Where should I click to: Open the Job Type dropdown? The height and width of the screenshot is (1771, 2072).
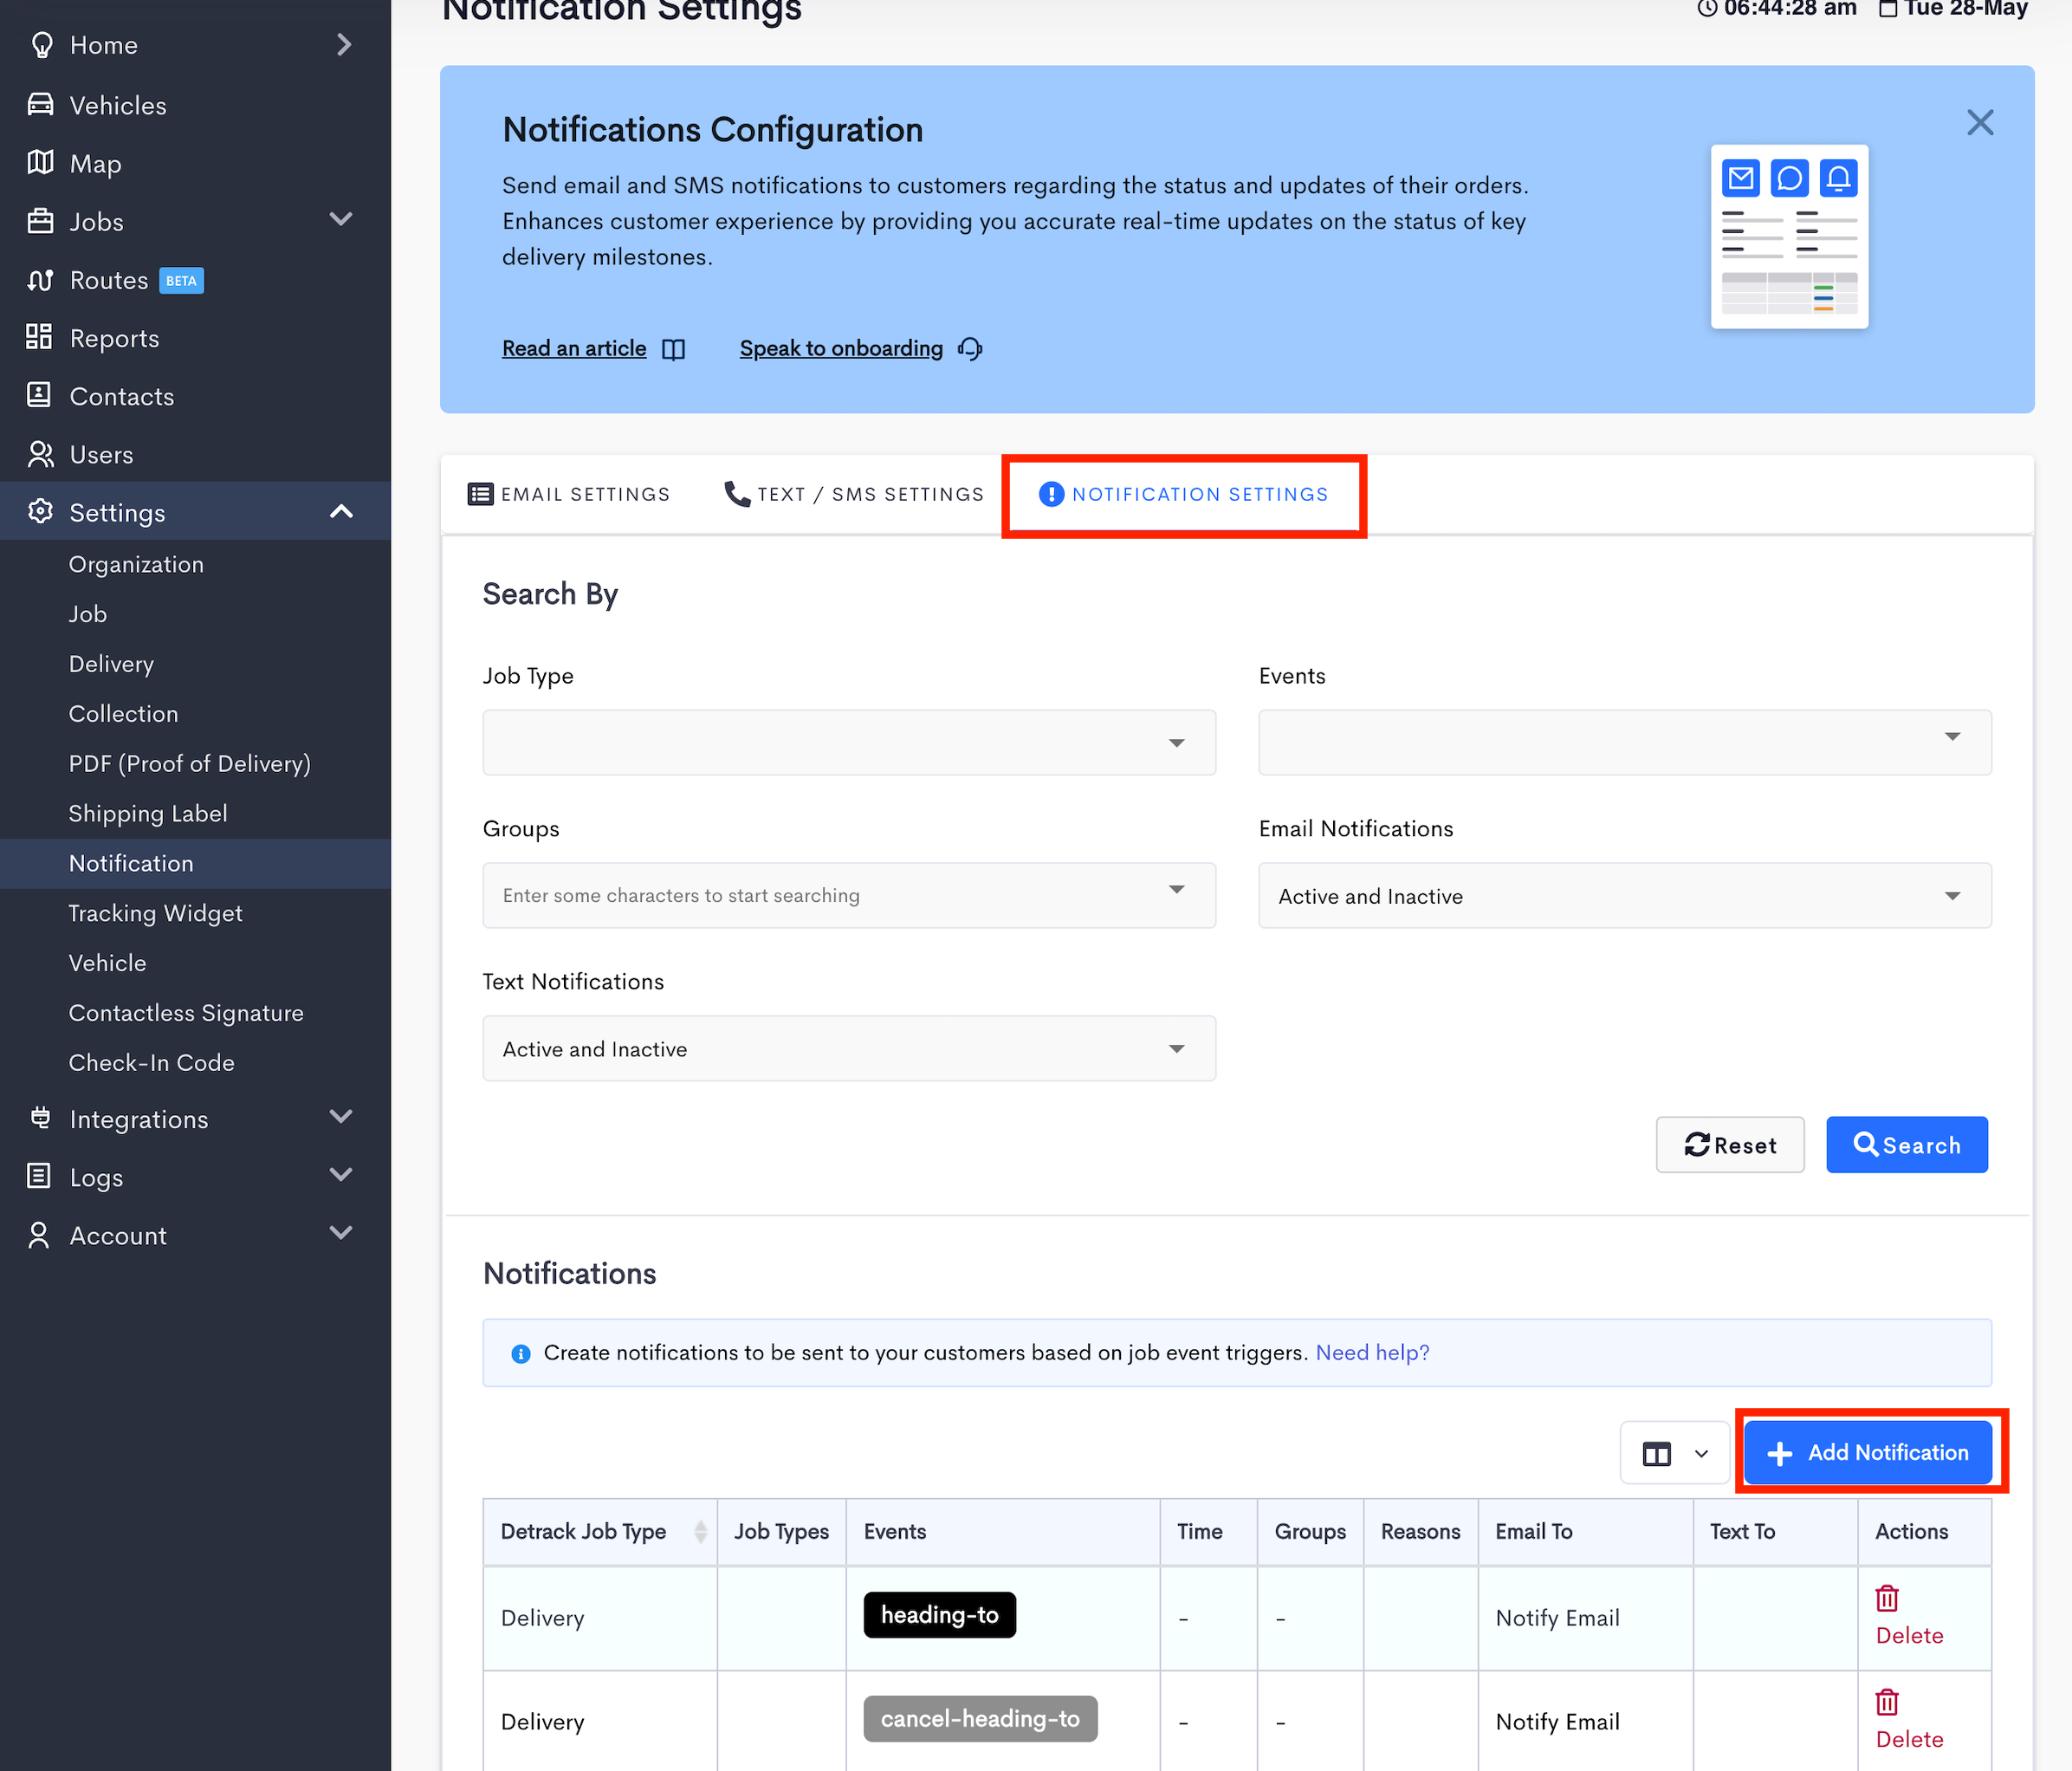[x=848, y=743]
